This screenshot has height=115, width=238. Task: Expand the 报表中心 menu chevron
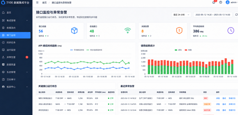pos(27,87)
